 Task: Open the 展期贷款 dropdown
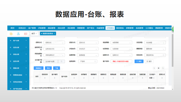[x=155, y=49]
